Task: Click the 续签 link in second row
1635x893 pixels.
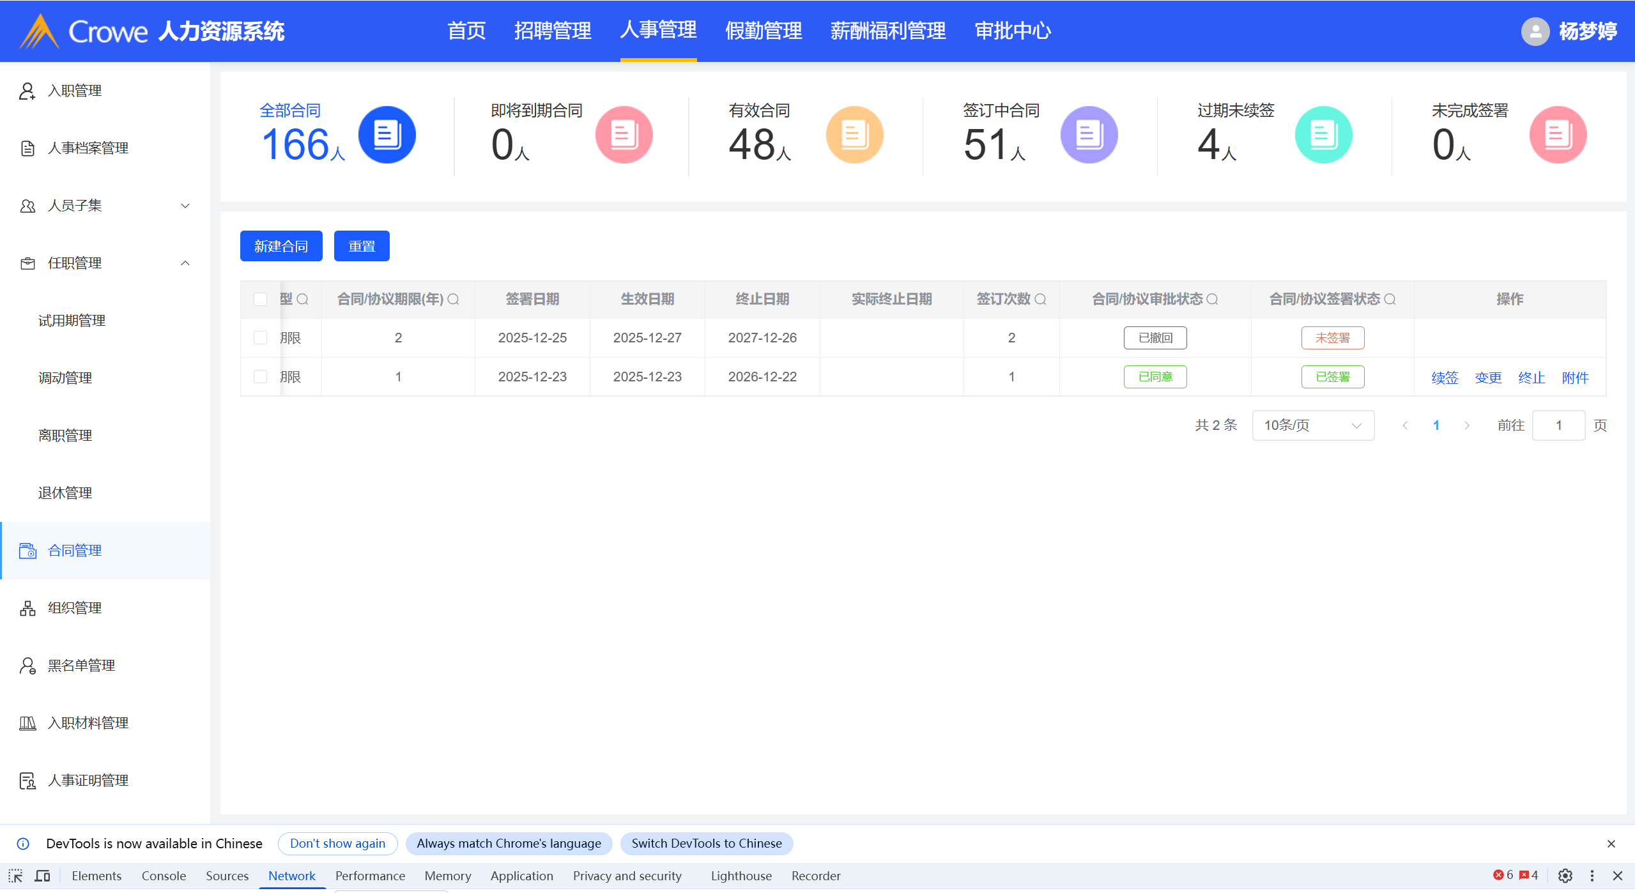Action: pos(1445,378)
